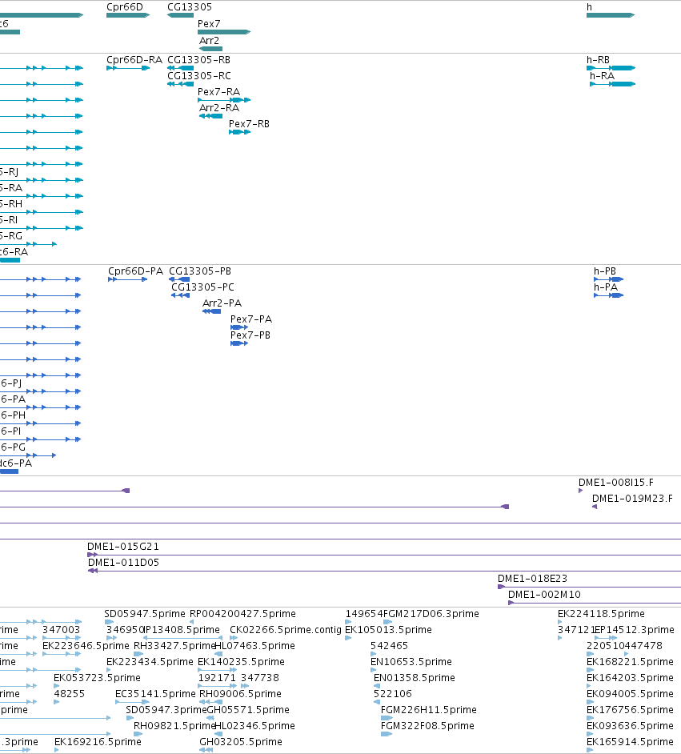681x754 pixels.
Task: Select the Pex7-RB transcript label
Action: 249,123
